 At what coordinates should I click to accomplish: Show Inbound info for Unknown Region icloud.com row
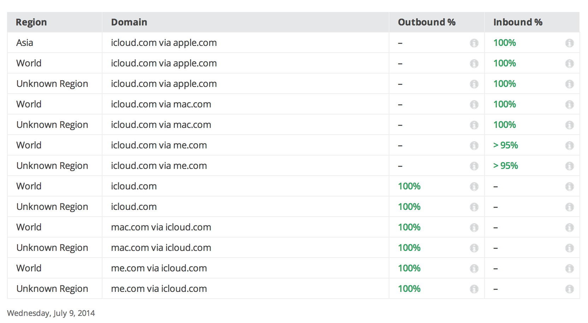point(569,207)
